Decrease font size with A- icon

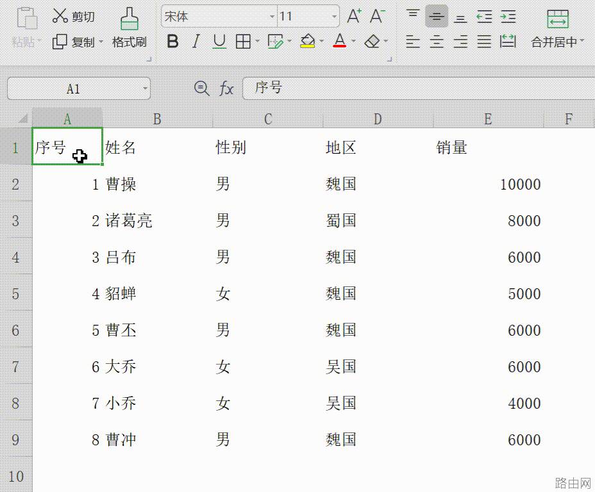(377, 16)
